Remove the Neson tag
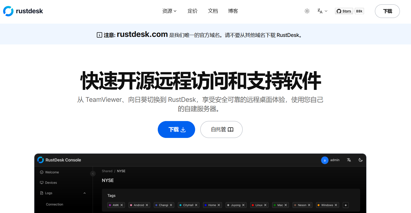Image resolution: width=411 pixels, height=213 pixels. [x=309, y=205]
